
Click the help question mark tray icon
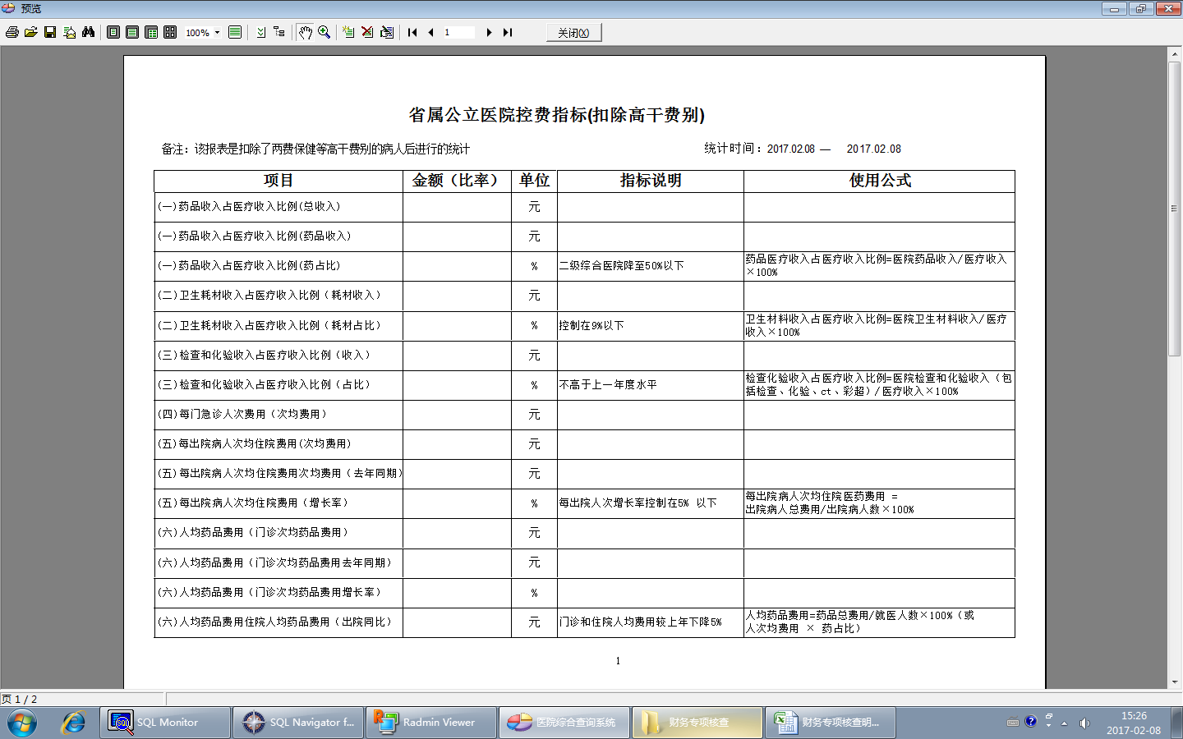click(1031, 722)
